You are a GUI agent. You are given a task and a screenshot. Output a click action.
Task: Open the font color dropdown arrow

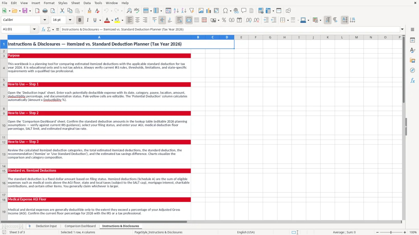coord(112,20)
